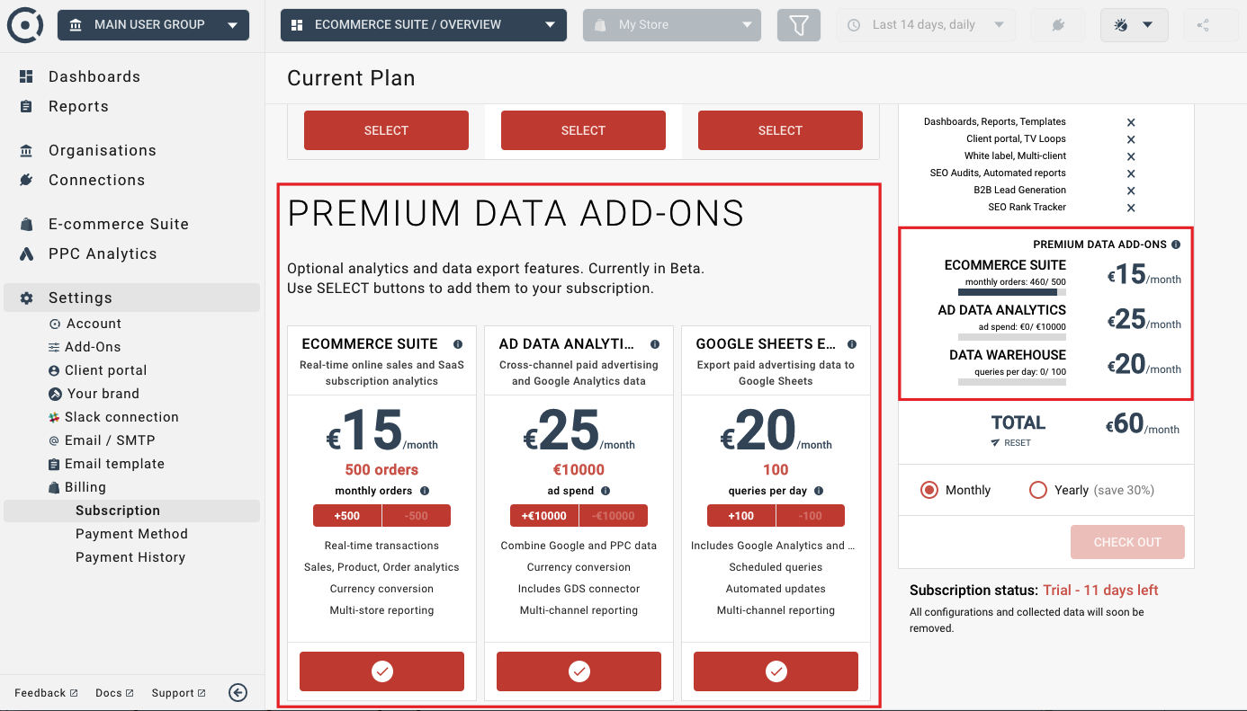Viewport: 1247px width, 711px height.
Task: Click the funnel filter icon in top bar
Action: click(799, 25)
